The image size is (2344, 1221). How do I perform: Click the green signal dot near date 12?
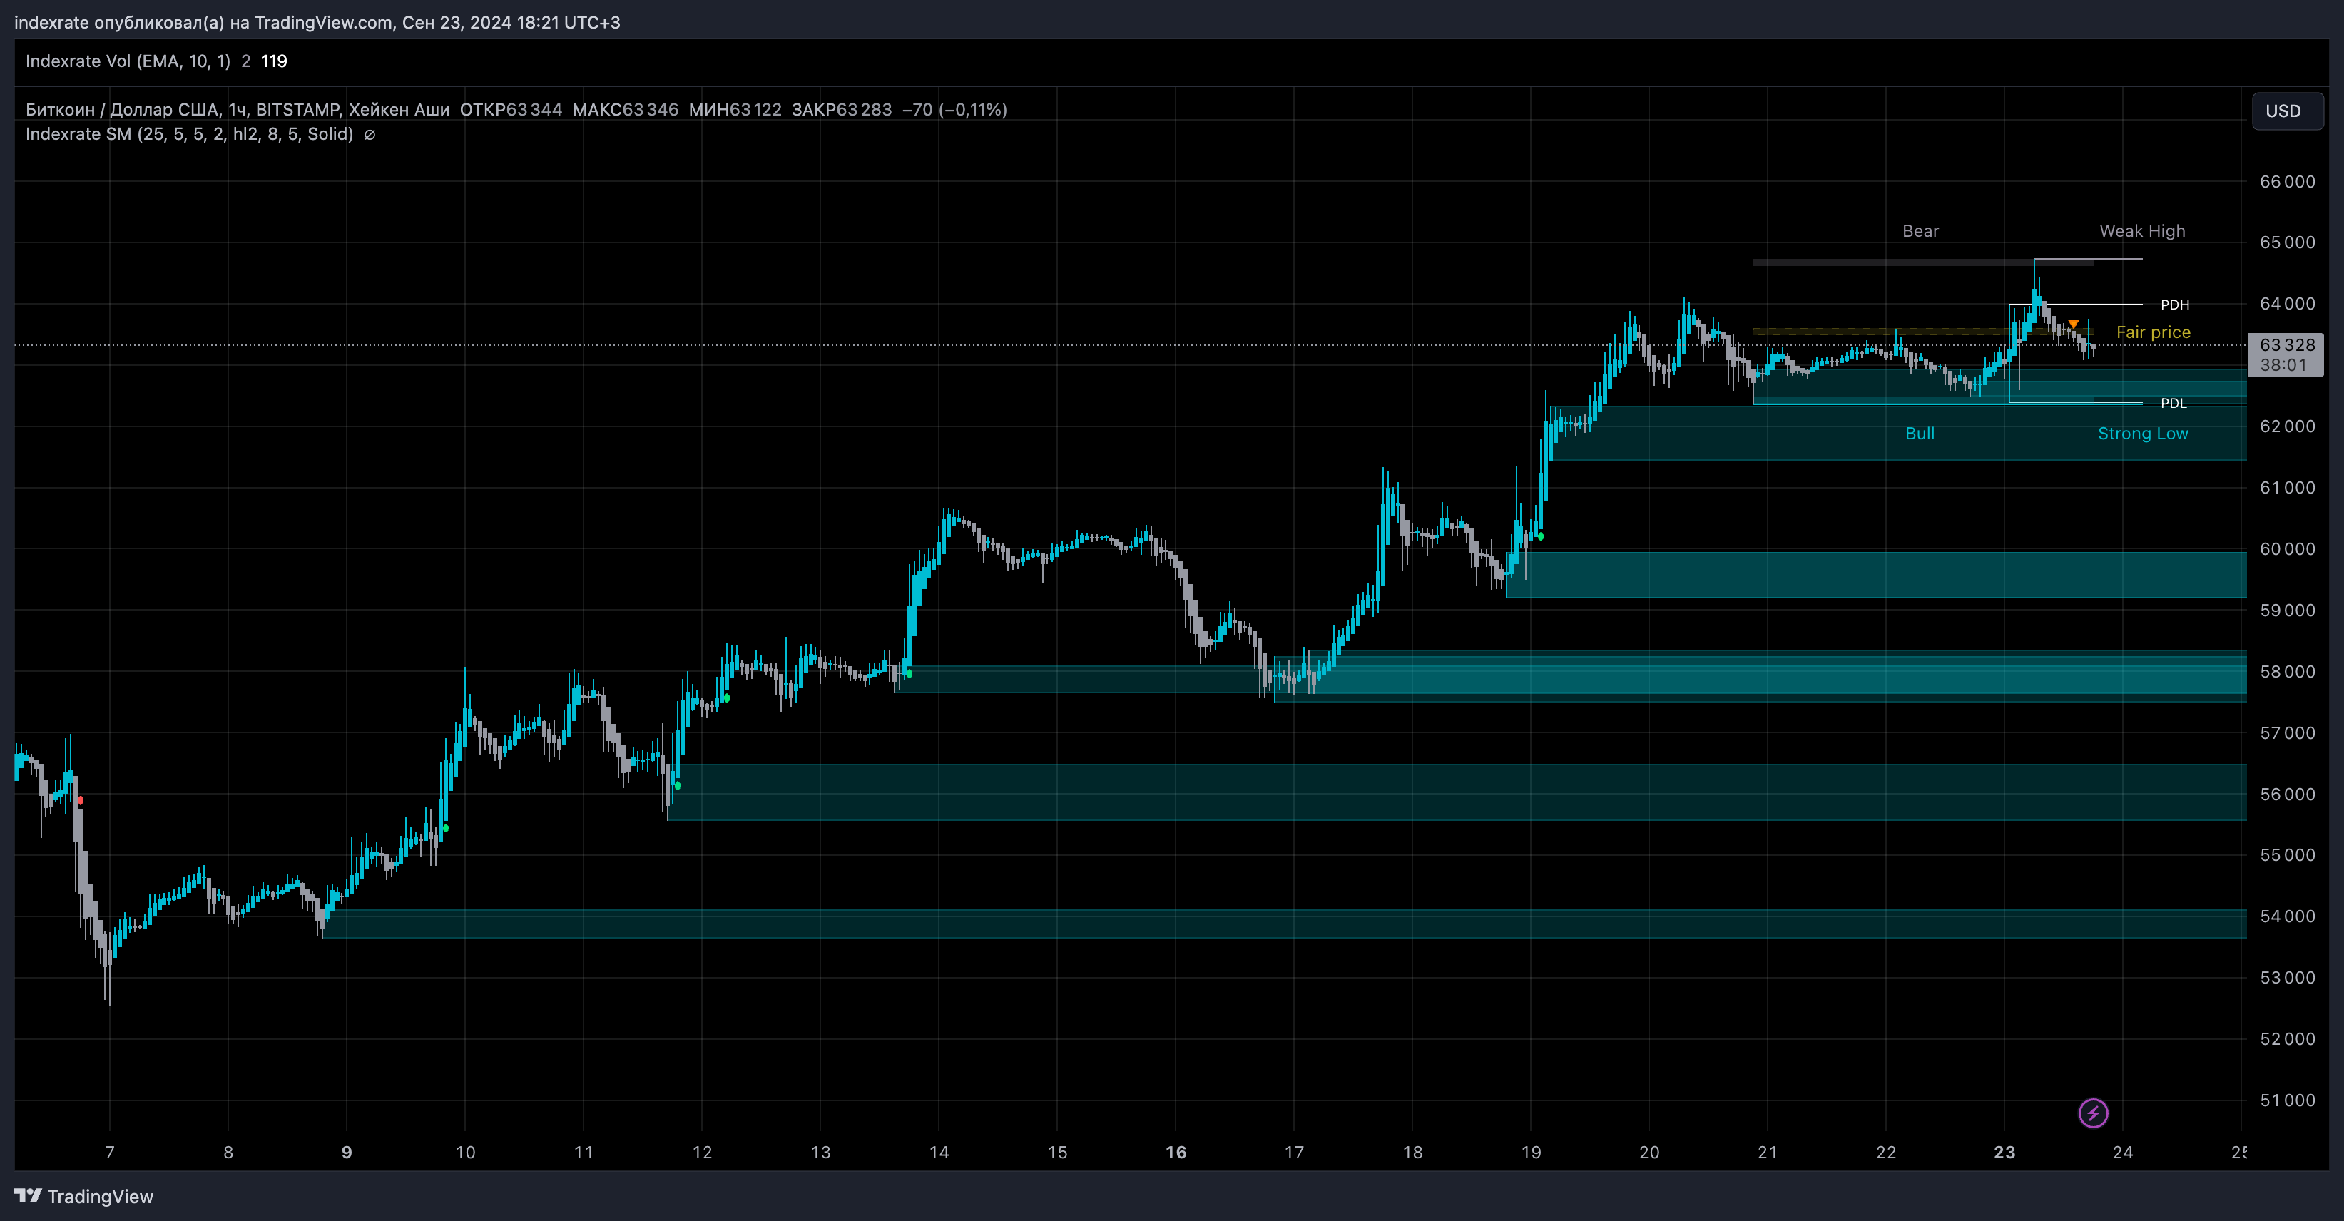coord(725,698)
